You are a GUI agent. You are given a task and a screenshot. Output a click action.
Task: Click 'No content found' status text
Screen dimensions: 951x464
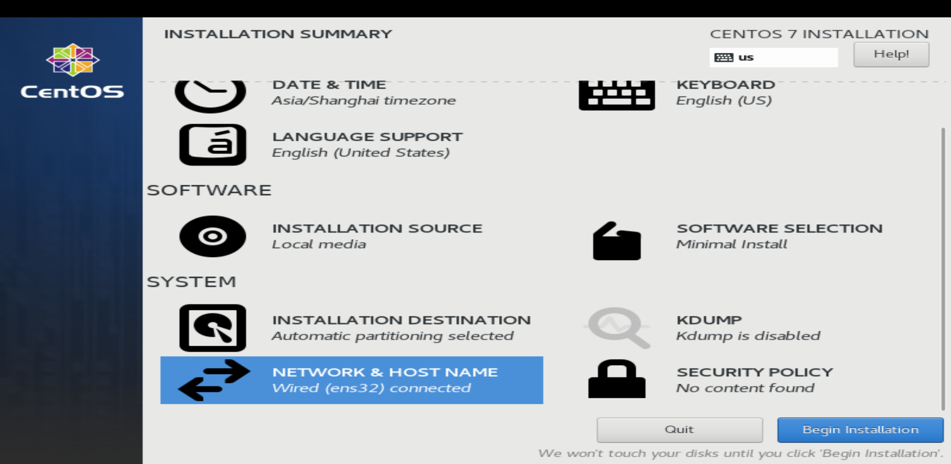[x=745, y=388]
